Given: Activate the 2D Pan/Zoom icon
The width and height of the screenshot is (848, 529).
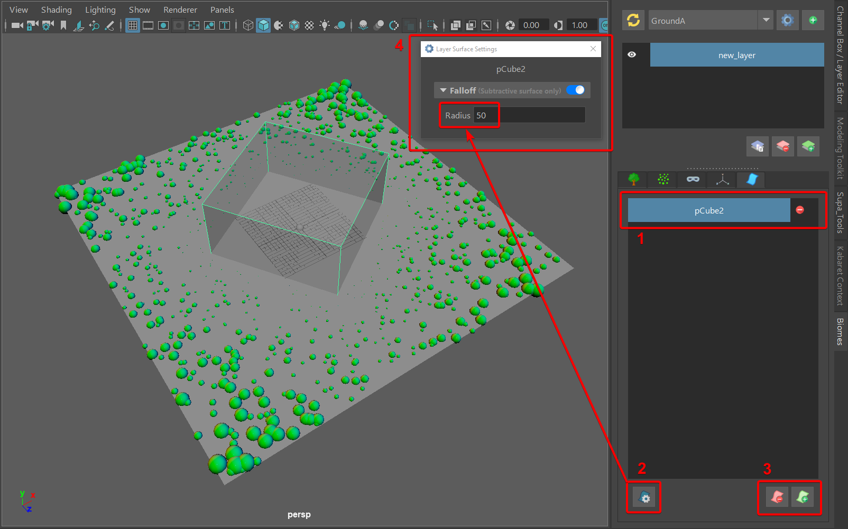Looking at the screenshot, I should (94, 25).
